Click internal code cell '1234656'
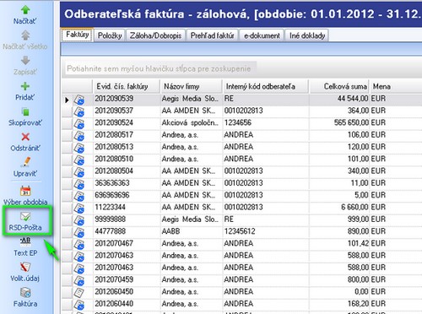The image size is (422, 314). click(x=238, y=122)
